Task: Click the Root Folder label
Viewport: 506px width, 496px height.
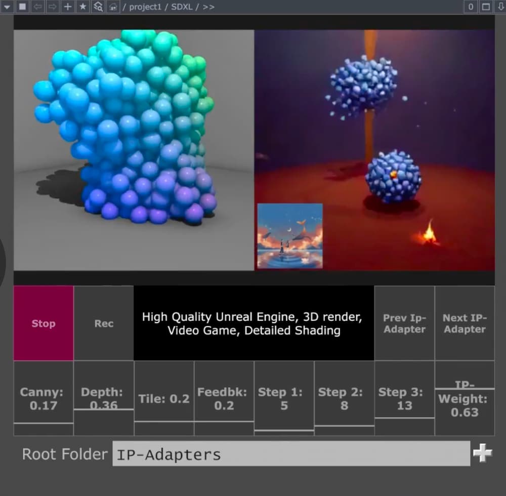Action: coord(65,454)
